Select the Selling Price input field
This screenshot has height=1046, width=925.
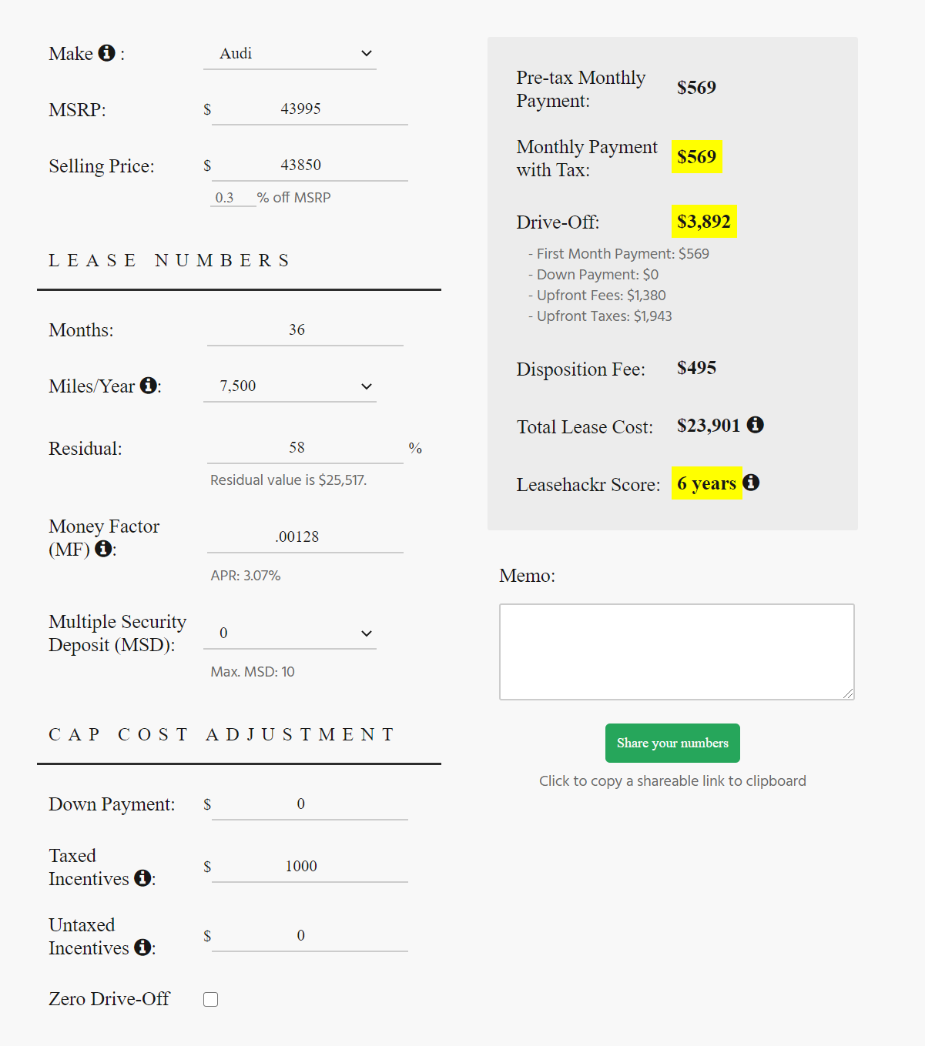310,165
